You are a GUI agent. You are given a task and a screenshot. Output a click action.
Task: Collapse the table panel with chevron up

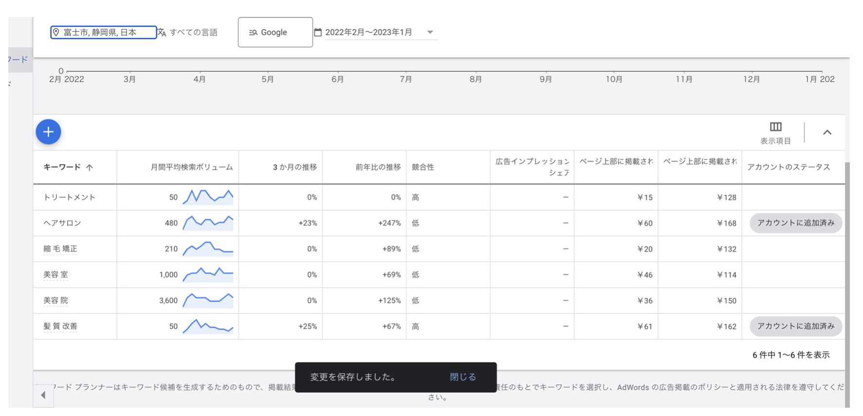pos(827,132)
